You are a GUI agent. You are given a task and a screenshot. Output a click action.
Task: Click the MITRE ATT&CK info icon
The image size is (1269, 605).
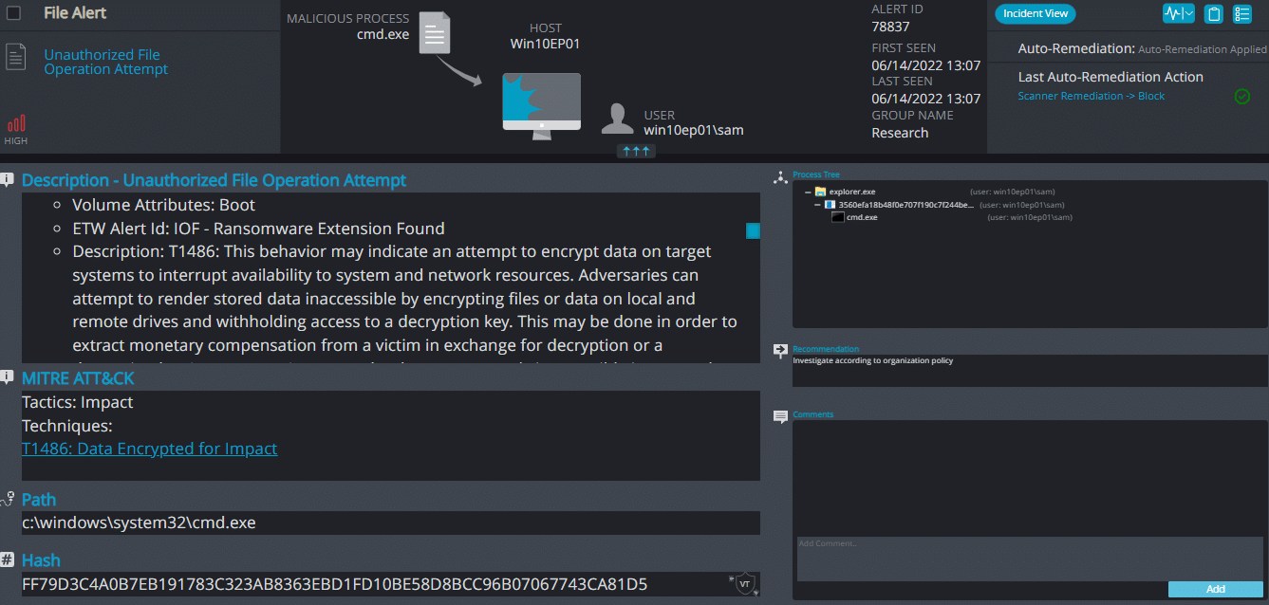coord(8,377)
